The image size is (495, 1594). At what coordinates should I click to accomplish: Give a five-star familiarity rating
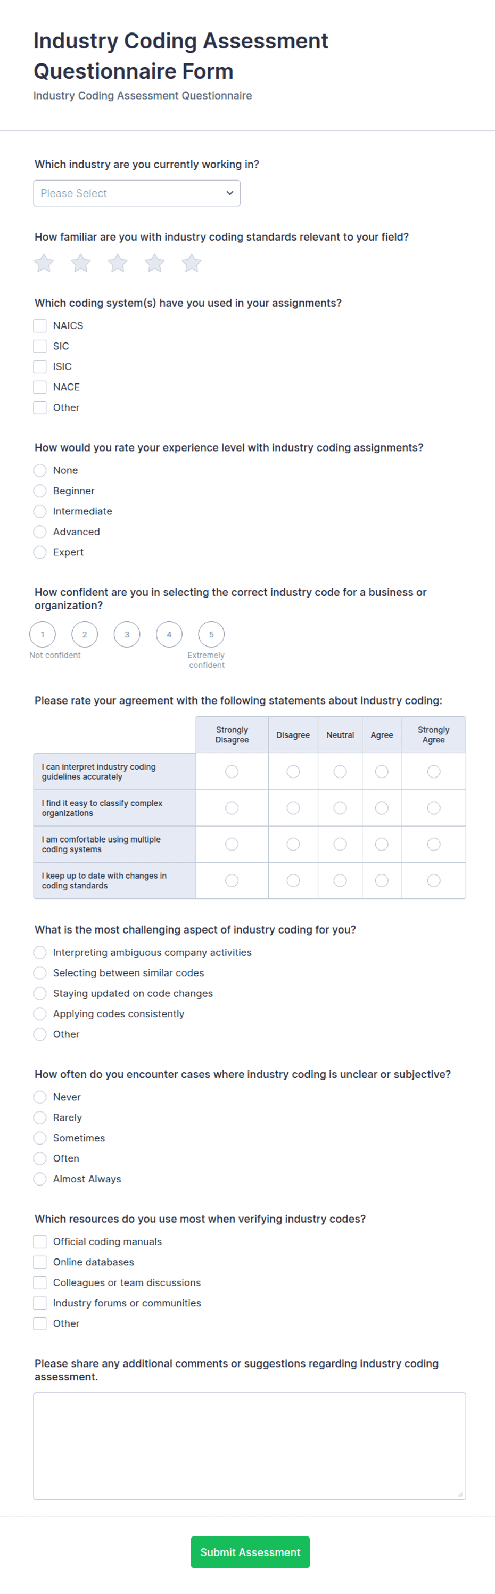point(192,263)
